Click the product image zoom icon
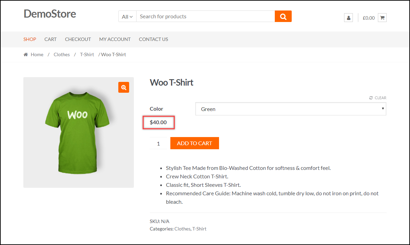Viewport: 410px width, 245px height. pos(124,87)
